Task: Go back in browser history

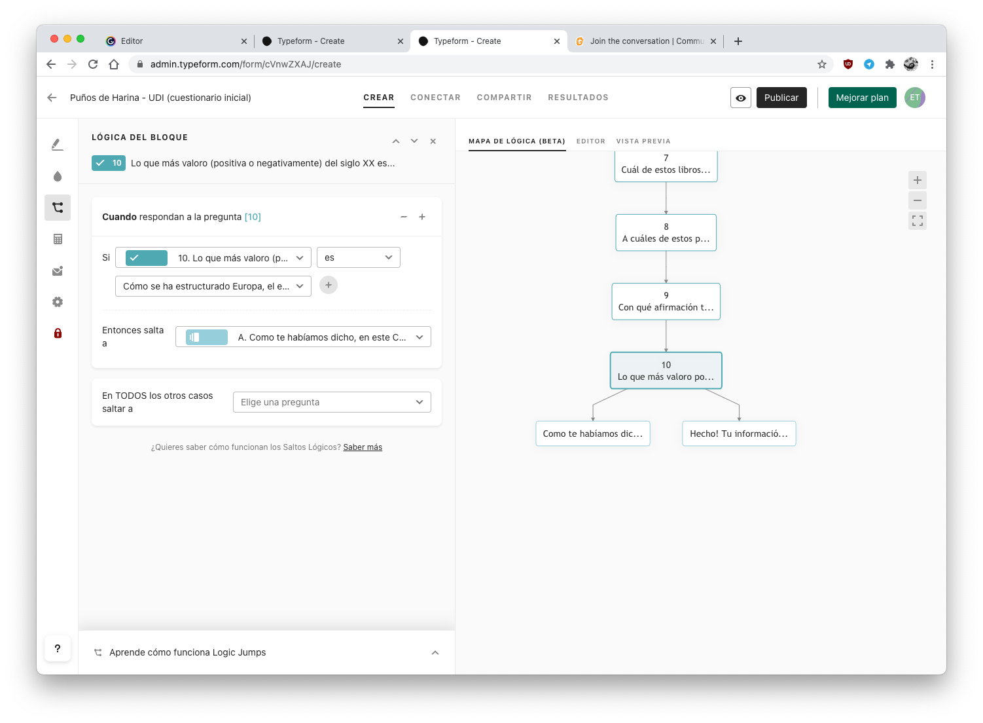Action: click(x=51, y=64)
